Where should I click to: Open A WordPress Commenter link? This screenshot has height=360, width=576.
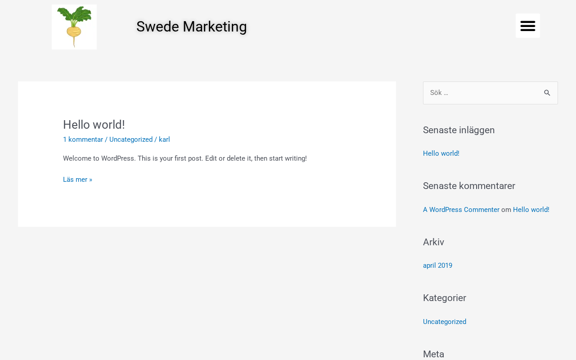click(461, 210)
